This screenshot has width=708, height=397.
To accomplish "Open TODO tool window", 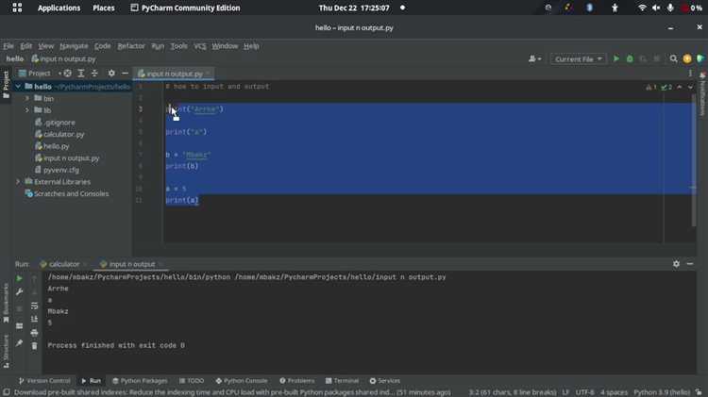I will coord(192,381).
